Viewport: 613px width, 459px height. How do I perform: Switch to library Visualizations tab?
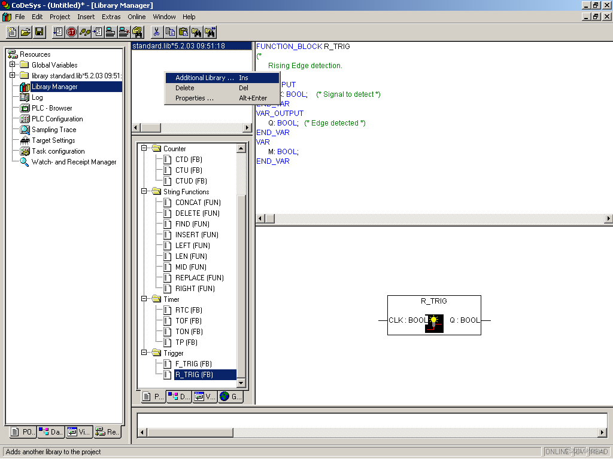[x=205, y=397]
